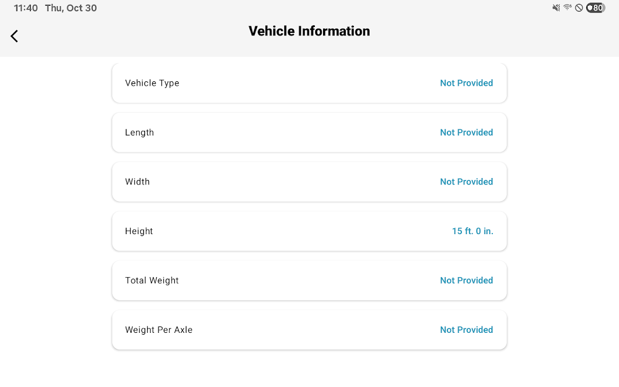The image size is (619, 387).
Task: Go back using the back arrow
Action: coord(15,36)
